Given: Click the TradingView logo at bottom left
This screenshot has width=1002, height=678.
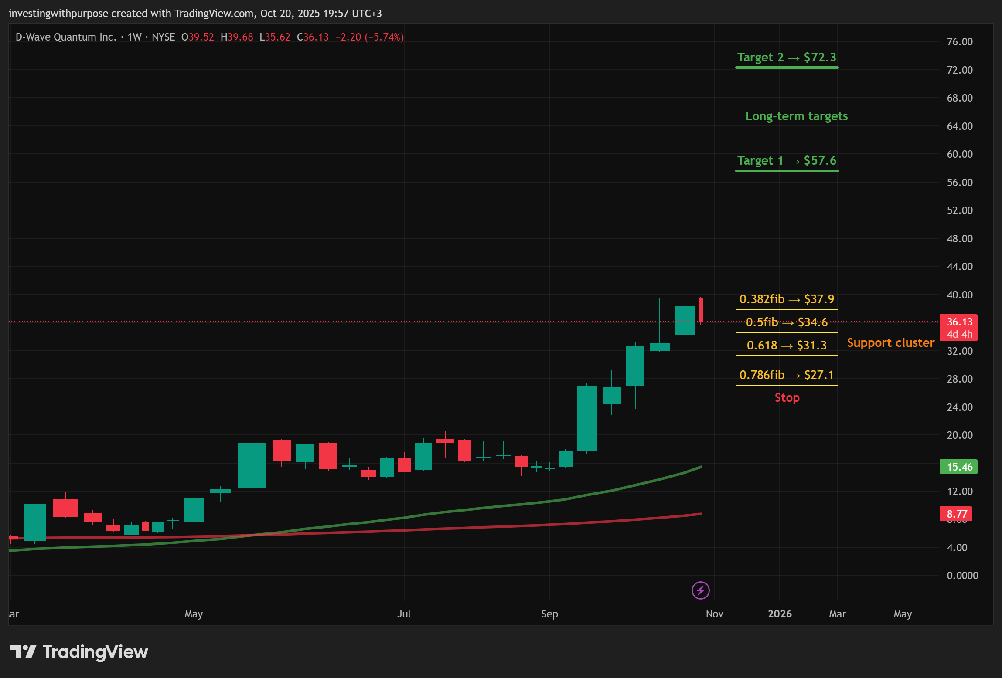Looking at the screenshot, I should click(79, 652).
